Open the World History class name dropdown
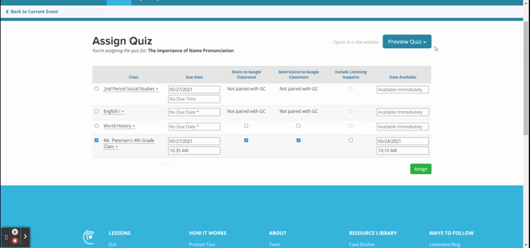 click(x=119, y=126)
